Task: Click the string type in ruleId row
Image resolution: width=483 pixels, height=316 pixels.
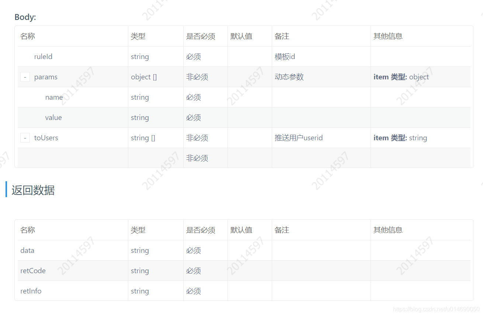Action: [x=140, y=56]
